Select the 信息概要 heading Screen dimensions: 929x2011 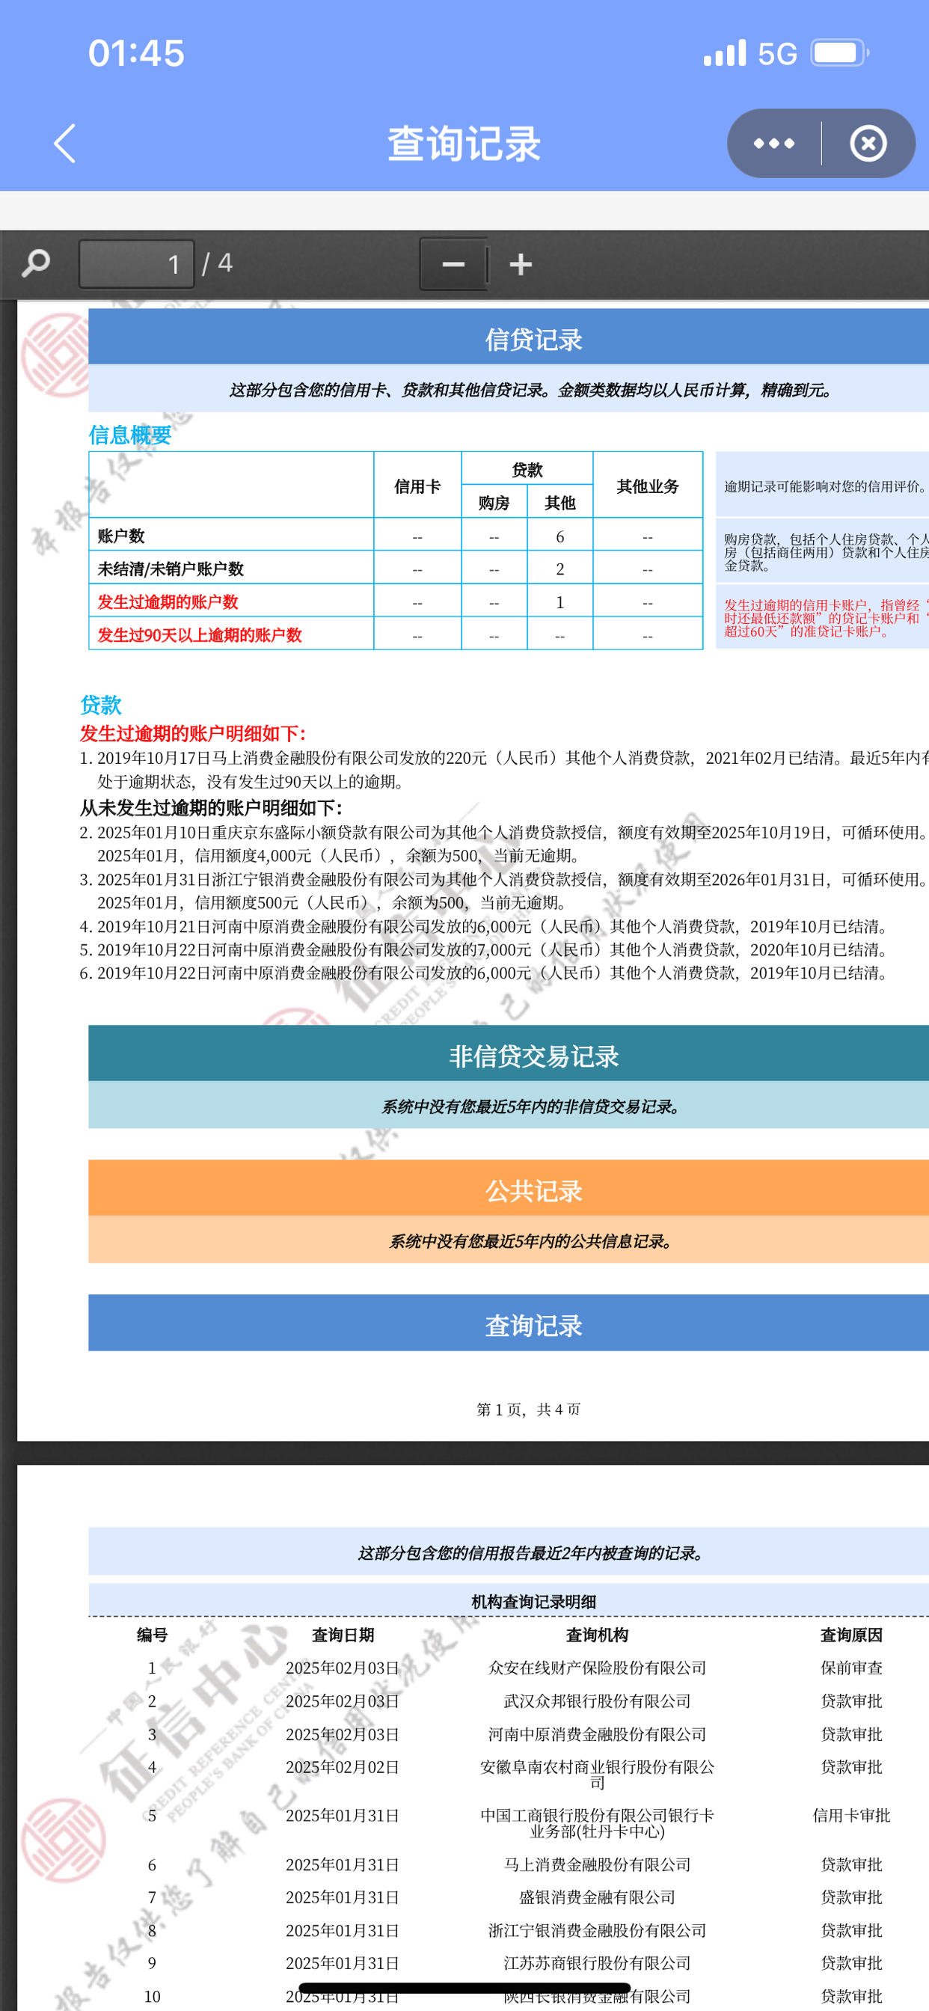click(129, 435)
